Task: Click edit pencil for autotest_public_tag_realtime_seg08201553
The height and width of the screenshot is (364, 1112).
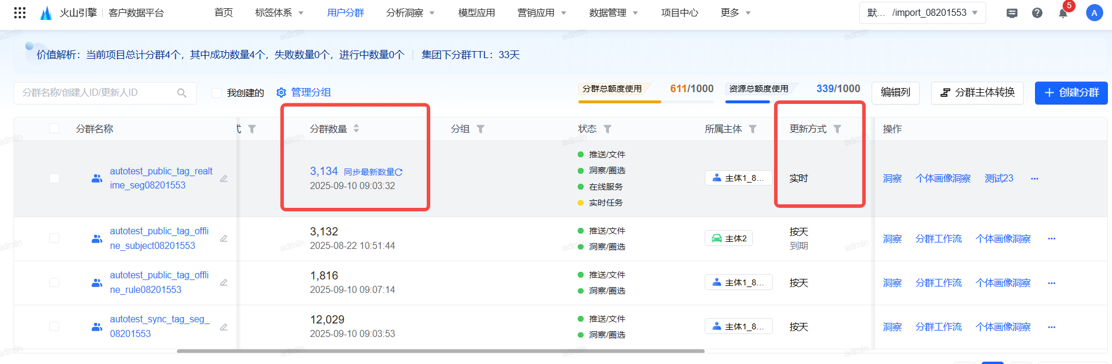Action: click(224, 178)
